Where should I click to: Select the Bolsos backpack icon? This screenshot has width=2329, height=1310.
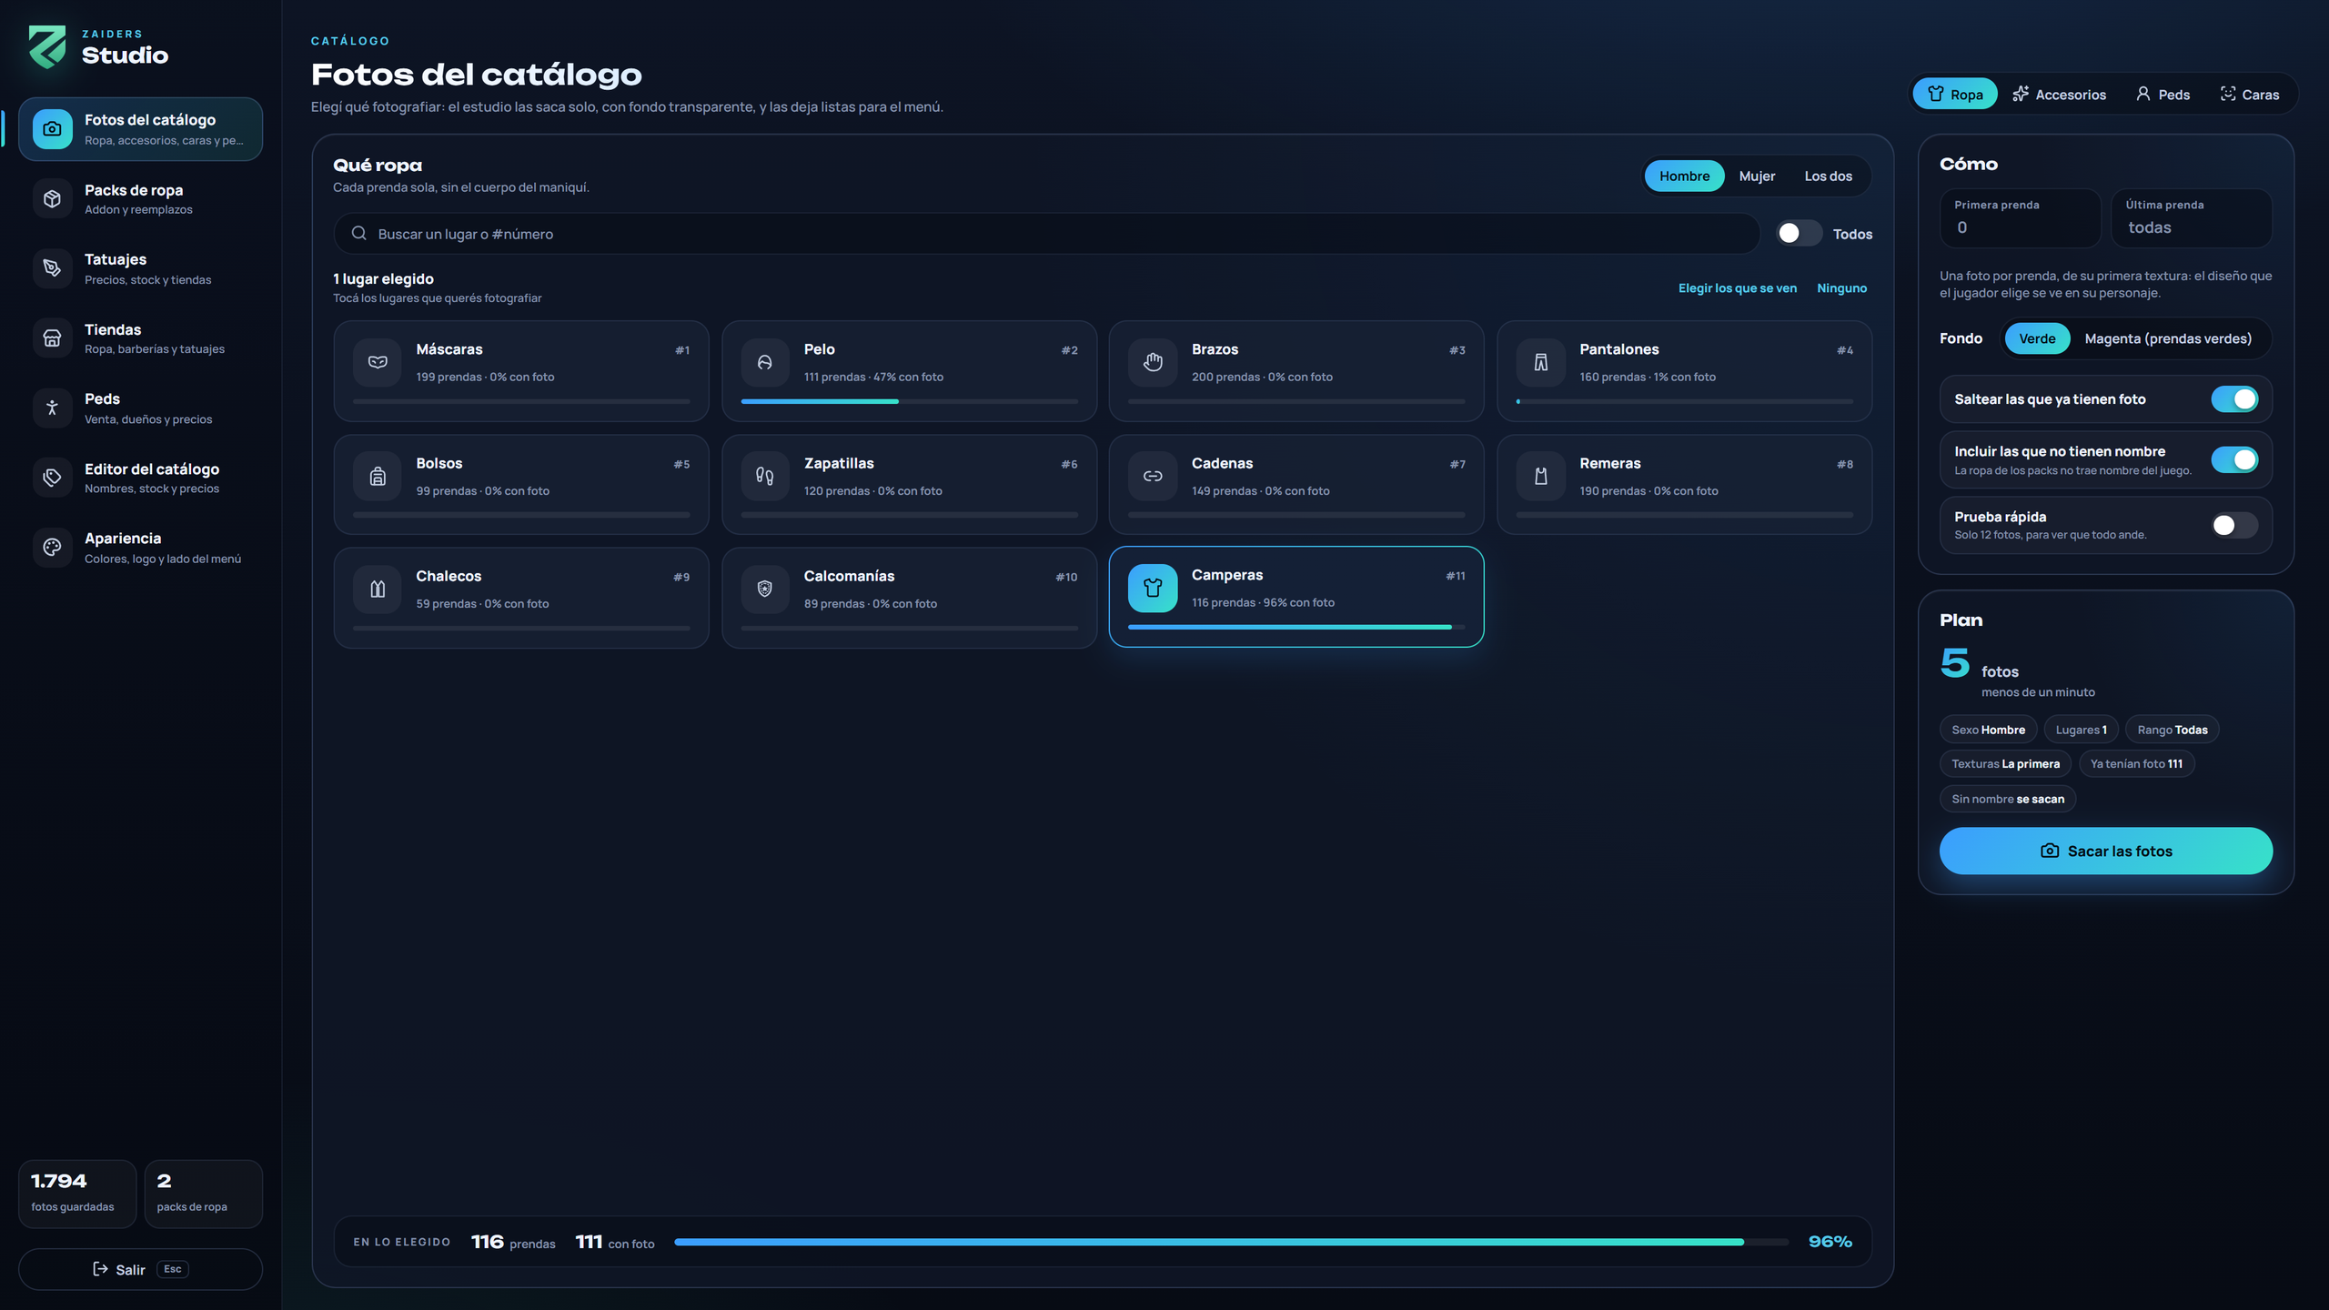[x=378, y=476]
